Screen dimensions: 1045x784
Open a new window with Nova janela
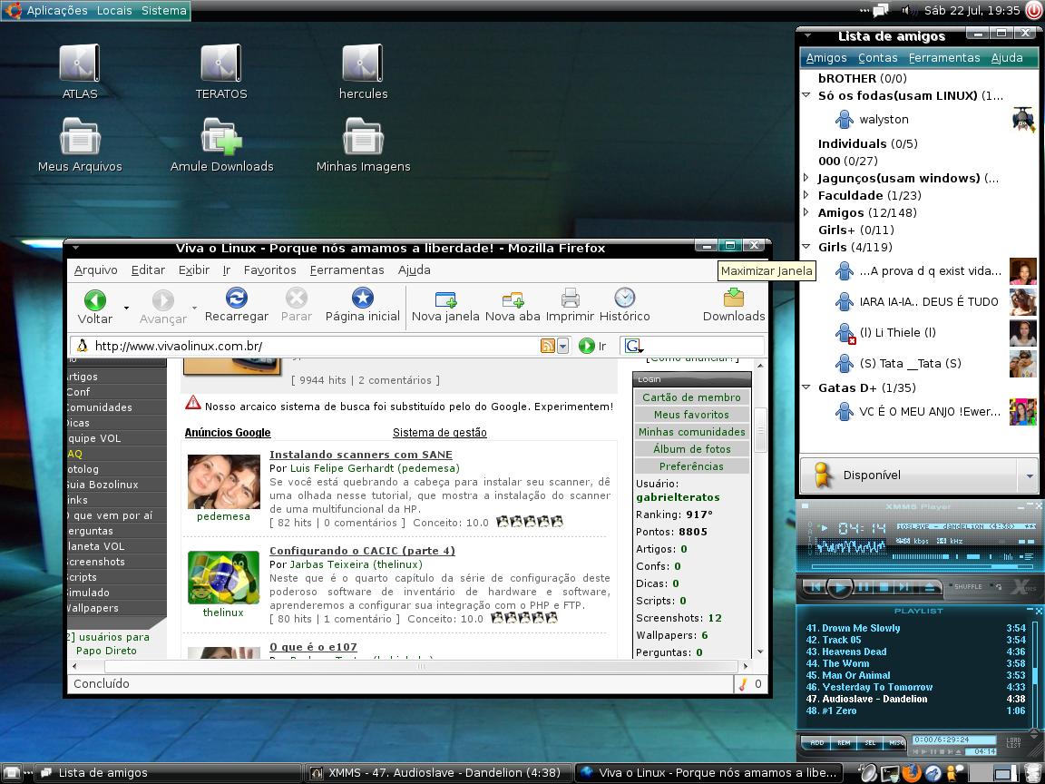(x=445, y=299)
